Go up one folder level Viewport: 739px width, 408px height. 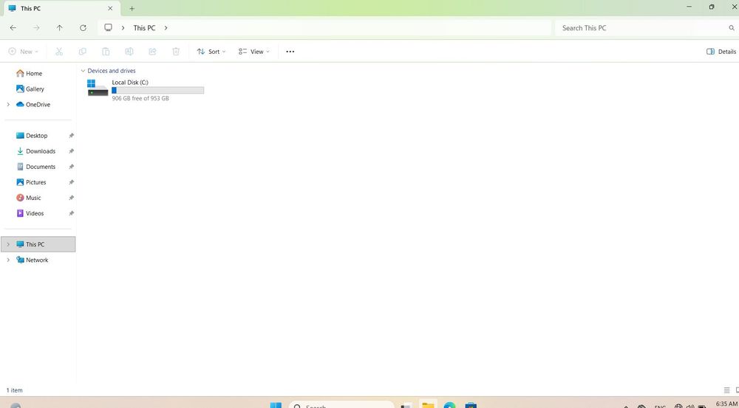(x=59, y=28)
